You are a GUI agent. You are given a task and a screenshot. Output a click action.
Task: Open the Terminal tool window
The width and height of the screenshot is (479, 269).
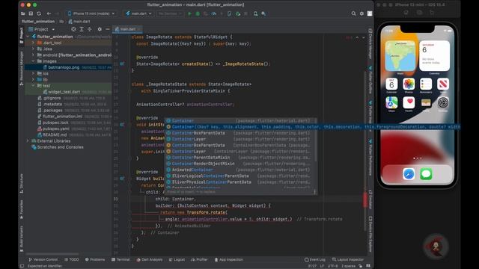click(120, 259)
